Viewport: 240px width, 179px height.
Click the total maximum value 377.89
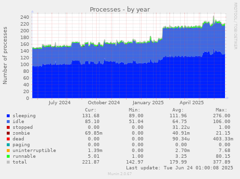(222, 162)
